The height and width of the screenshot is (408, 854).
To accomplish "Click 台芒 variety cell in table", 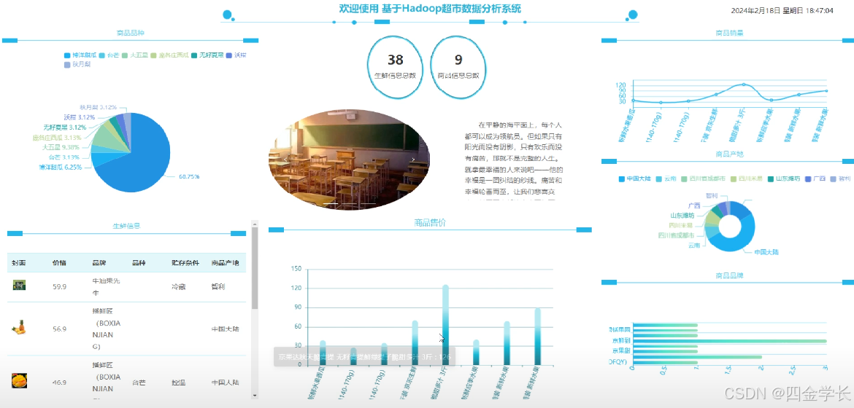I will click(x=139, y=382).
